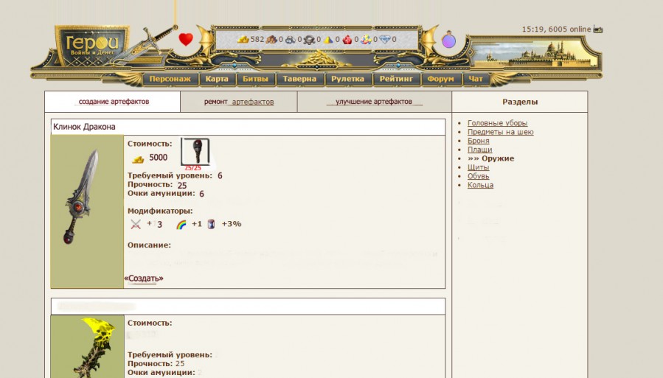This screenshot has height=378, width=663.
Task: Click the gold resource icon in header
Action: (x=243, y=40)
